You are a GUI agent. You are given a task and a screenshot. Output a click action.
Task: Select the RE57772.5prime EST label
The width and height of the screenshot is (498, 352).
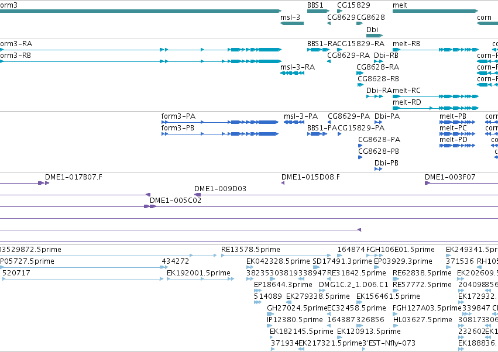click(422, 285)
